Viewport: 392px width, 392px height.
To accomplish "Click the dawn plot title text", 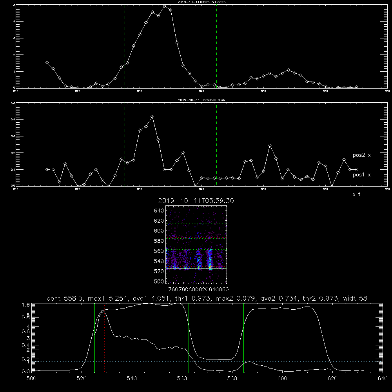I will click(201, 2).
